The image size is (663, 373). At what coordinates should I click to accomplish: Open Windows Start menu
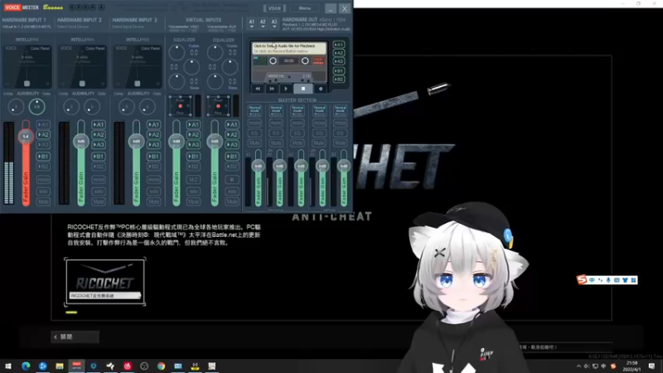coord(8,366)
